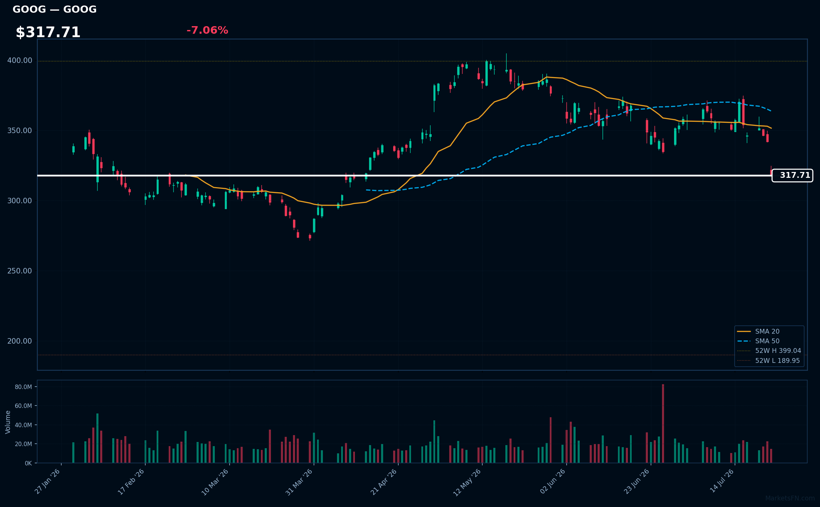Click the 0K volume axis label
Screen dimensions: 820x507
28,463
